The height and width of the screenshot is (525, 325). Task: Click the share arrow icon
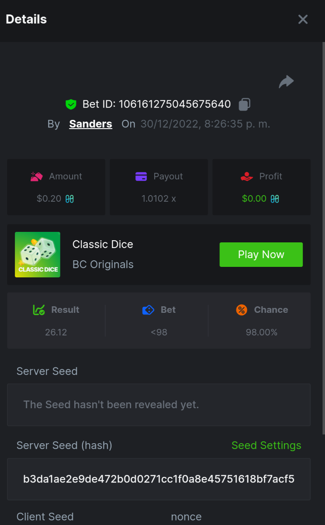point(286,82)
